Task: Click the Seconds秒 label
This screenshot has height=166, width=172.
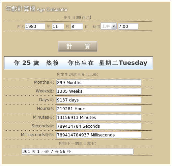Action: click(x=43, y=126)
